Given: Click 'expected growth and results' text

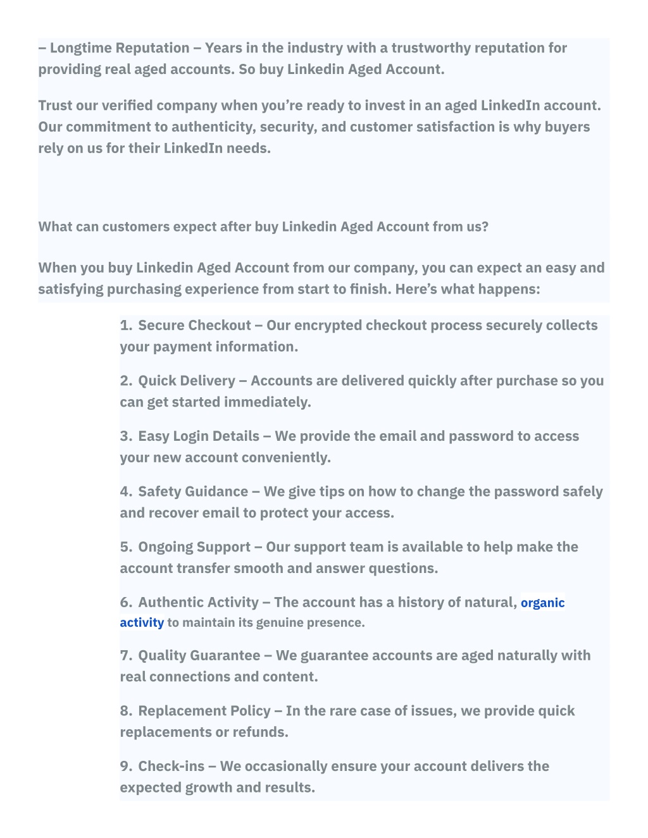Looking at the screenshot, I should [217, 787].
